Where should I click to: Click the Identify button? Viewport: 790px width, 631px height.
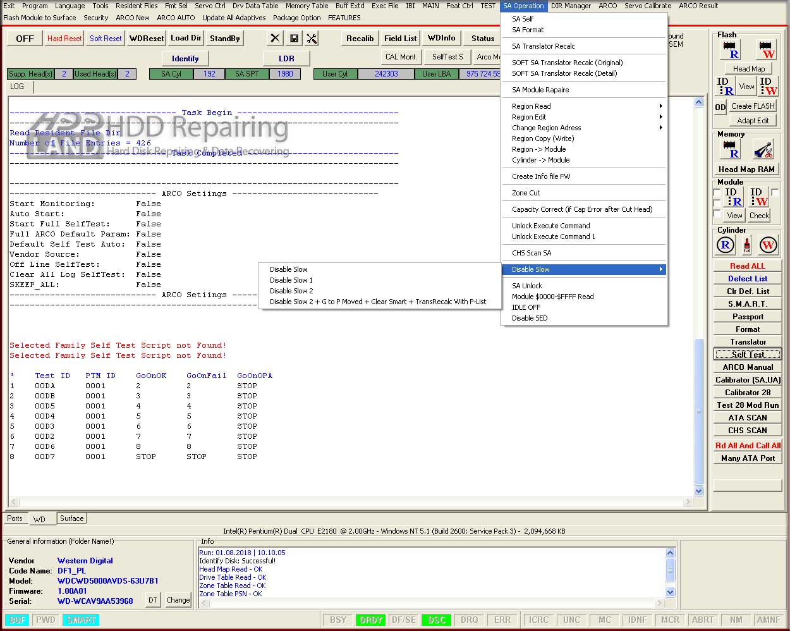pos(185,59)
